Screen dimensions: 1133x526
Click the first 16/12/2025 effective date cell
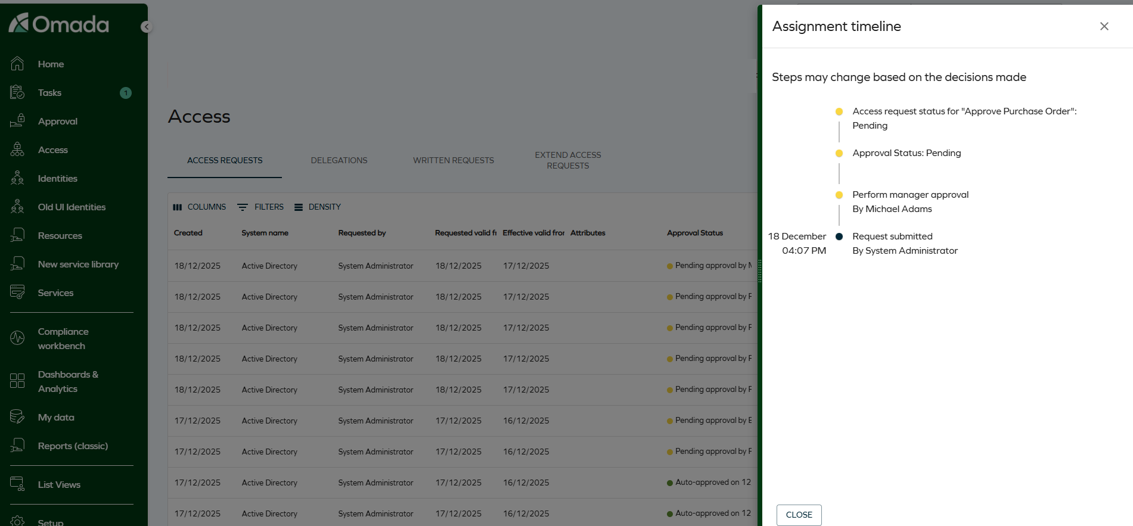coord(526,421)
